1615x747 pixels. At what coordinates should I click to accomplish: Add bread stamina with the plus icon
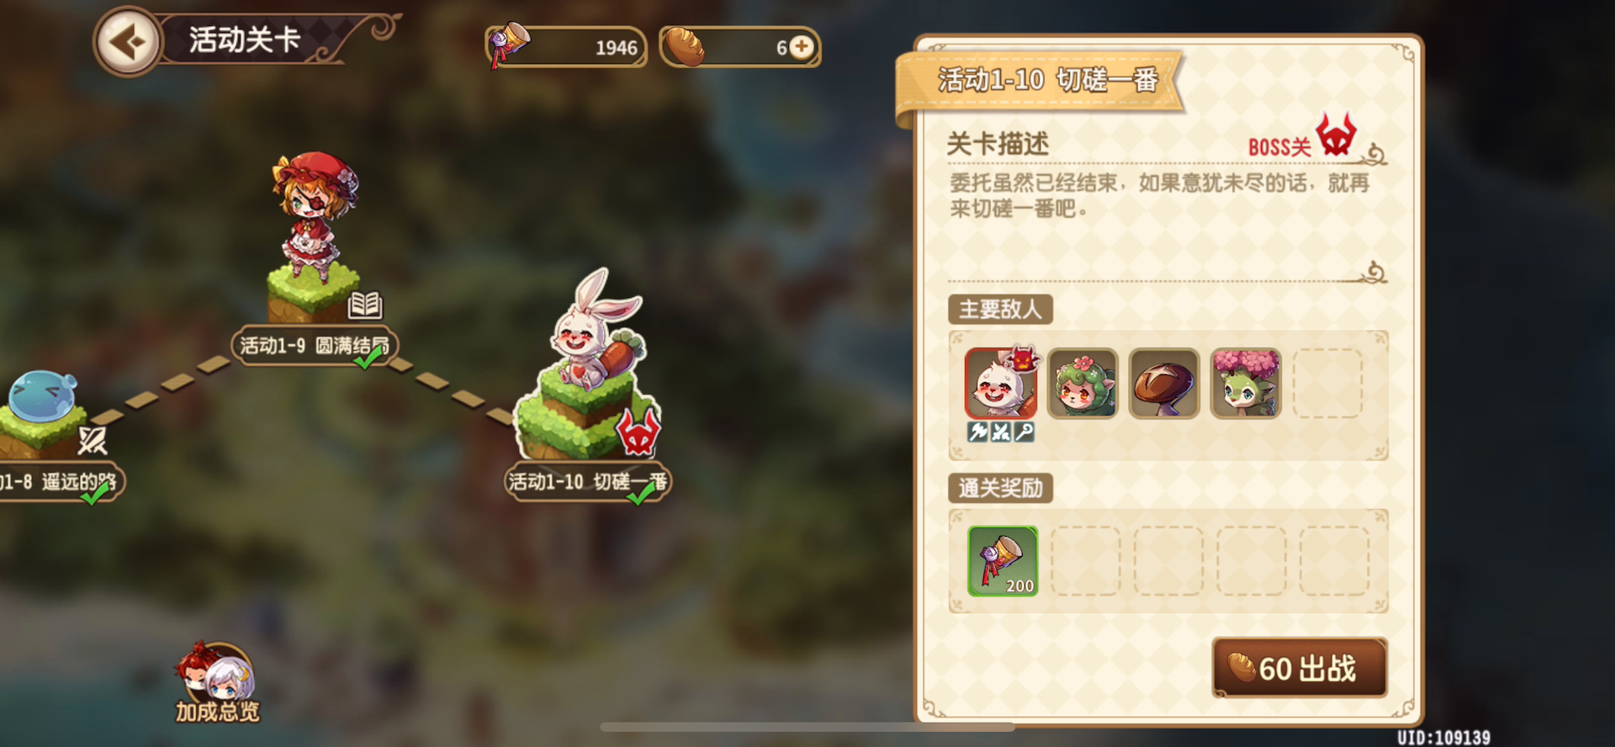[x=802, y=47]
